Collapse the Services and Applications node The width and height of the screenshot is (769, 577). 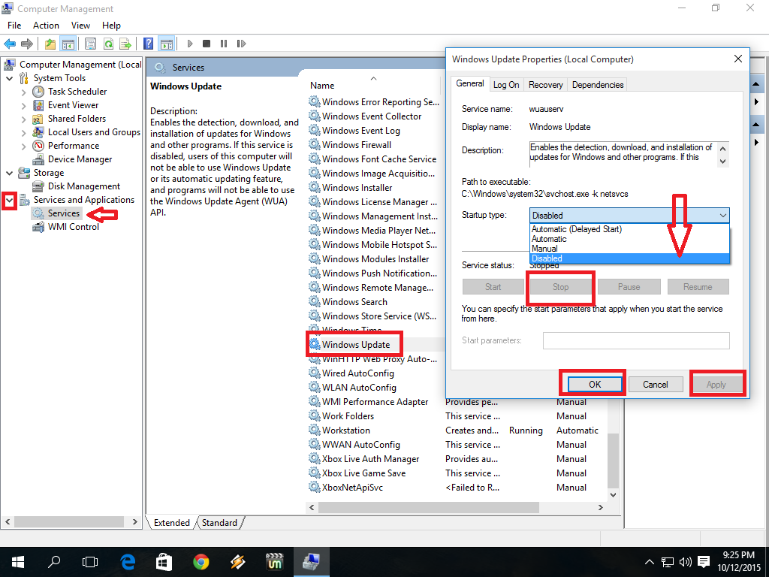tap(10, 199)
